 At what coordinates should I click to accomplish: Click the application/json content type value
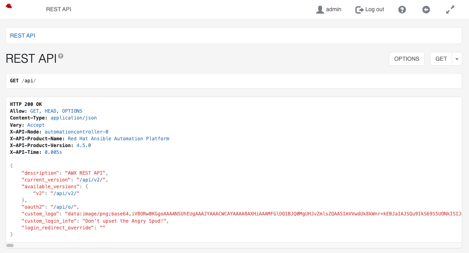point(74,118)
